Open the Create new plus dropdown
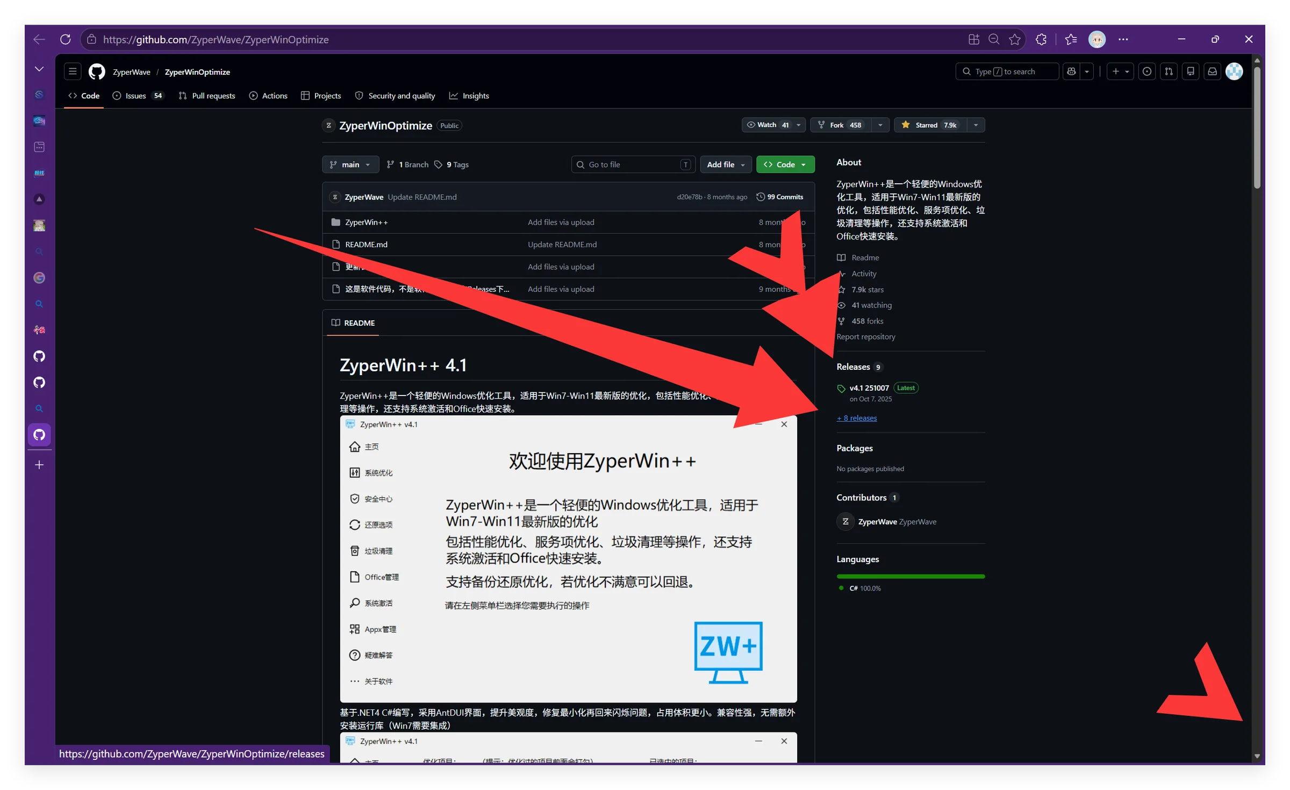The image size is (1290, 790). (1121, 71)
